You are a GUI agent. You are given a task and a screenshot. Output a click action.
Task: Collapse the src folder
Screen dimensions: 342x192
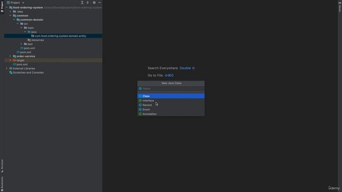coord(18,23)
